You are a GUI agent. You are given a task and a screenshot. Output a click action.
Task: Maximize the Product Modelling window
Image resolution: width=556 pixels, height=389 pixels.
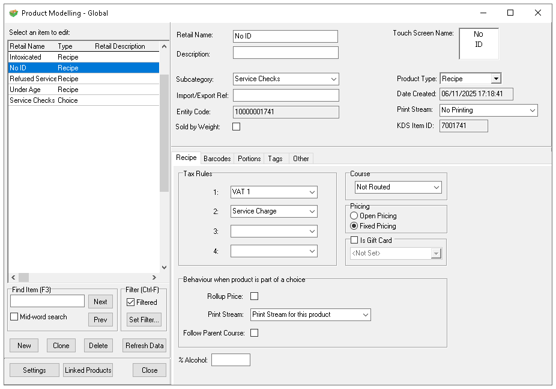tap(510, 13)
